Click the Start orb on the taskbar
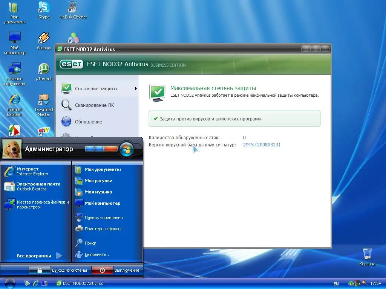The height and width of the screenshot is (289, 386). click(x=10, y=283)
